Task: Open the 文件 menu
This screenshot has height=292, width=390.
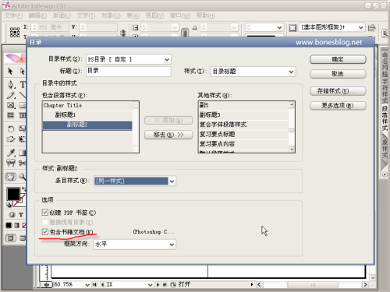Action: click(13, 16)
